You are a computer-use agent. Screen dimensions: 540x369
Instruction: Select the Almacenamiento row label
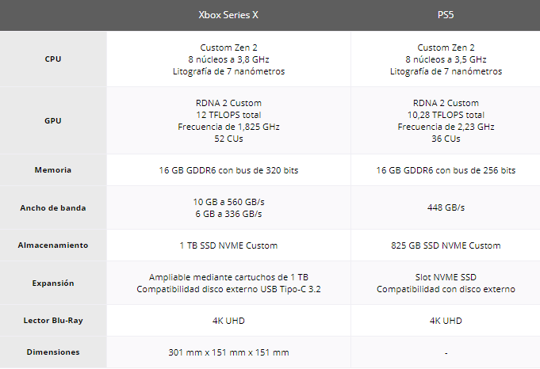53,245
